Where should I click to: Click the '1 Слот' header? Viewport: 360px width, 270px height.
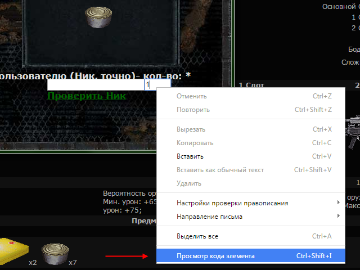(x=251, y=85)
